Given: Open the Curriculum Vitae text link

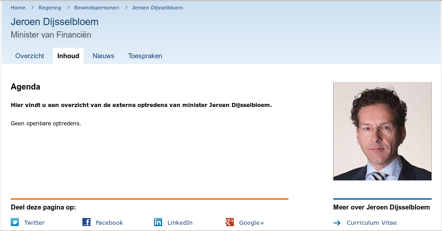Looking at the screenshot, I should pyautogui.click(x=371, y=222).
